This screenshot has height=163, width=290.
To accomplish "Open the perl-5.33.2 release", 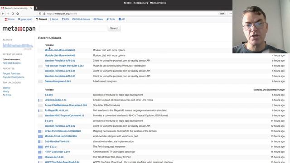I will (x=50, y=147).
